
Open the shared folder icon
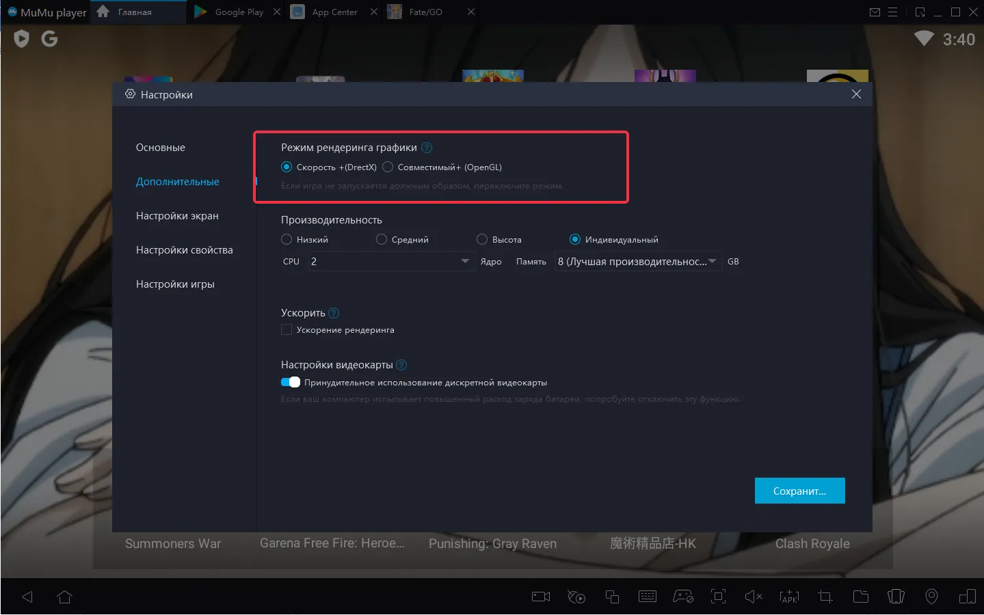coord(861,597)
